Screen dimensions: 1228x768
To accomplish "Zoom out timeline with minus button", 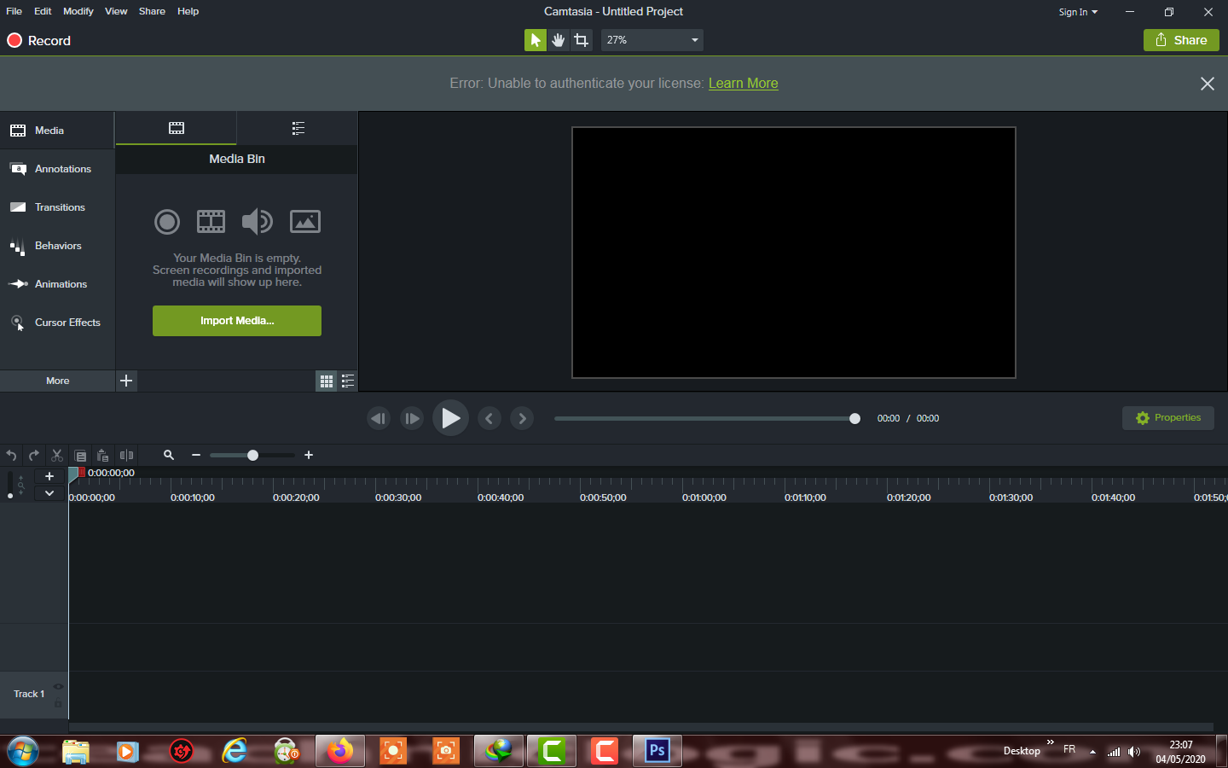I will pos(196,456).
